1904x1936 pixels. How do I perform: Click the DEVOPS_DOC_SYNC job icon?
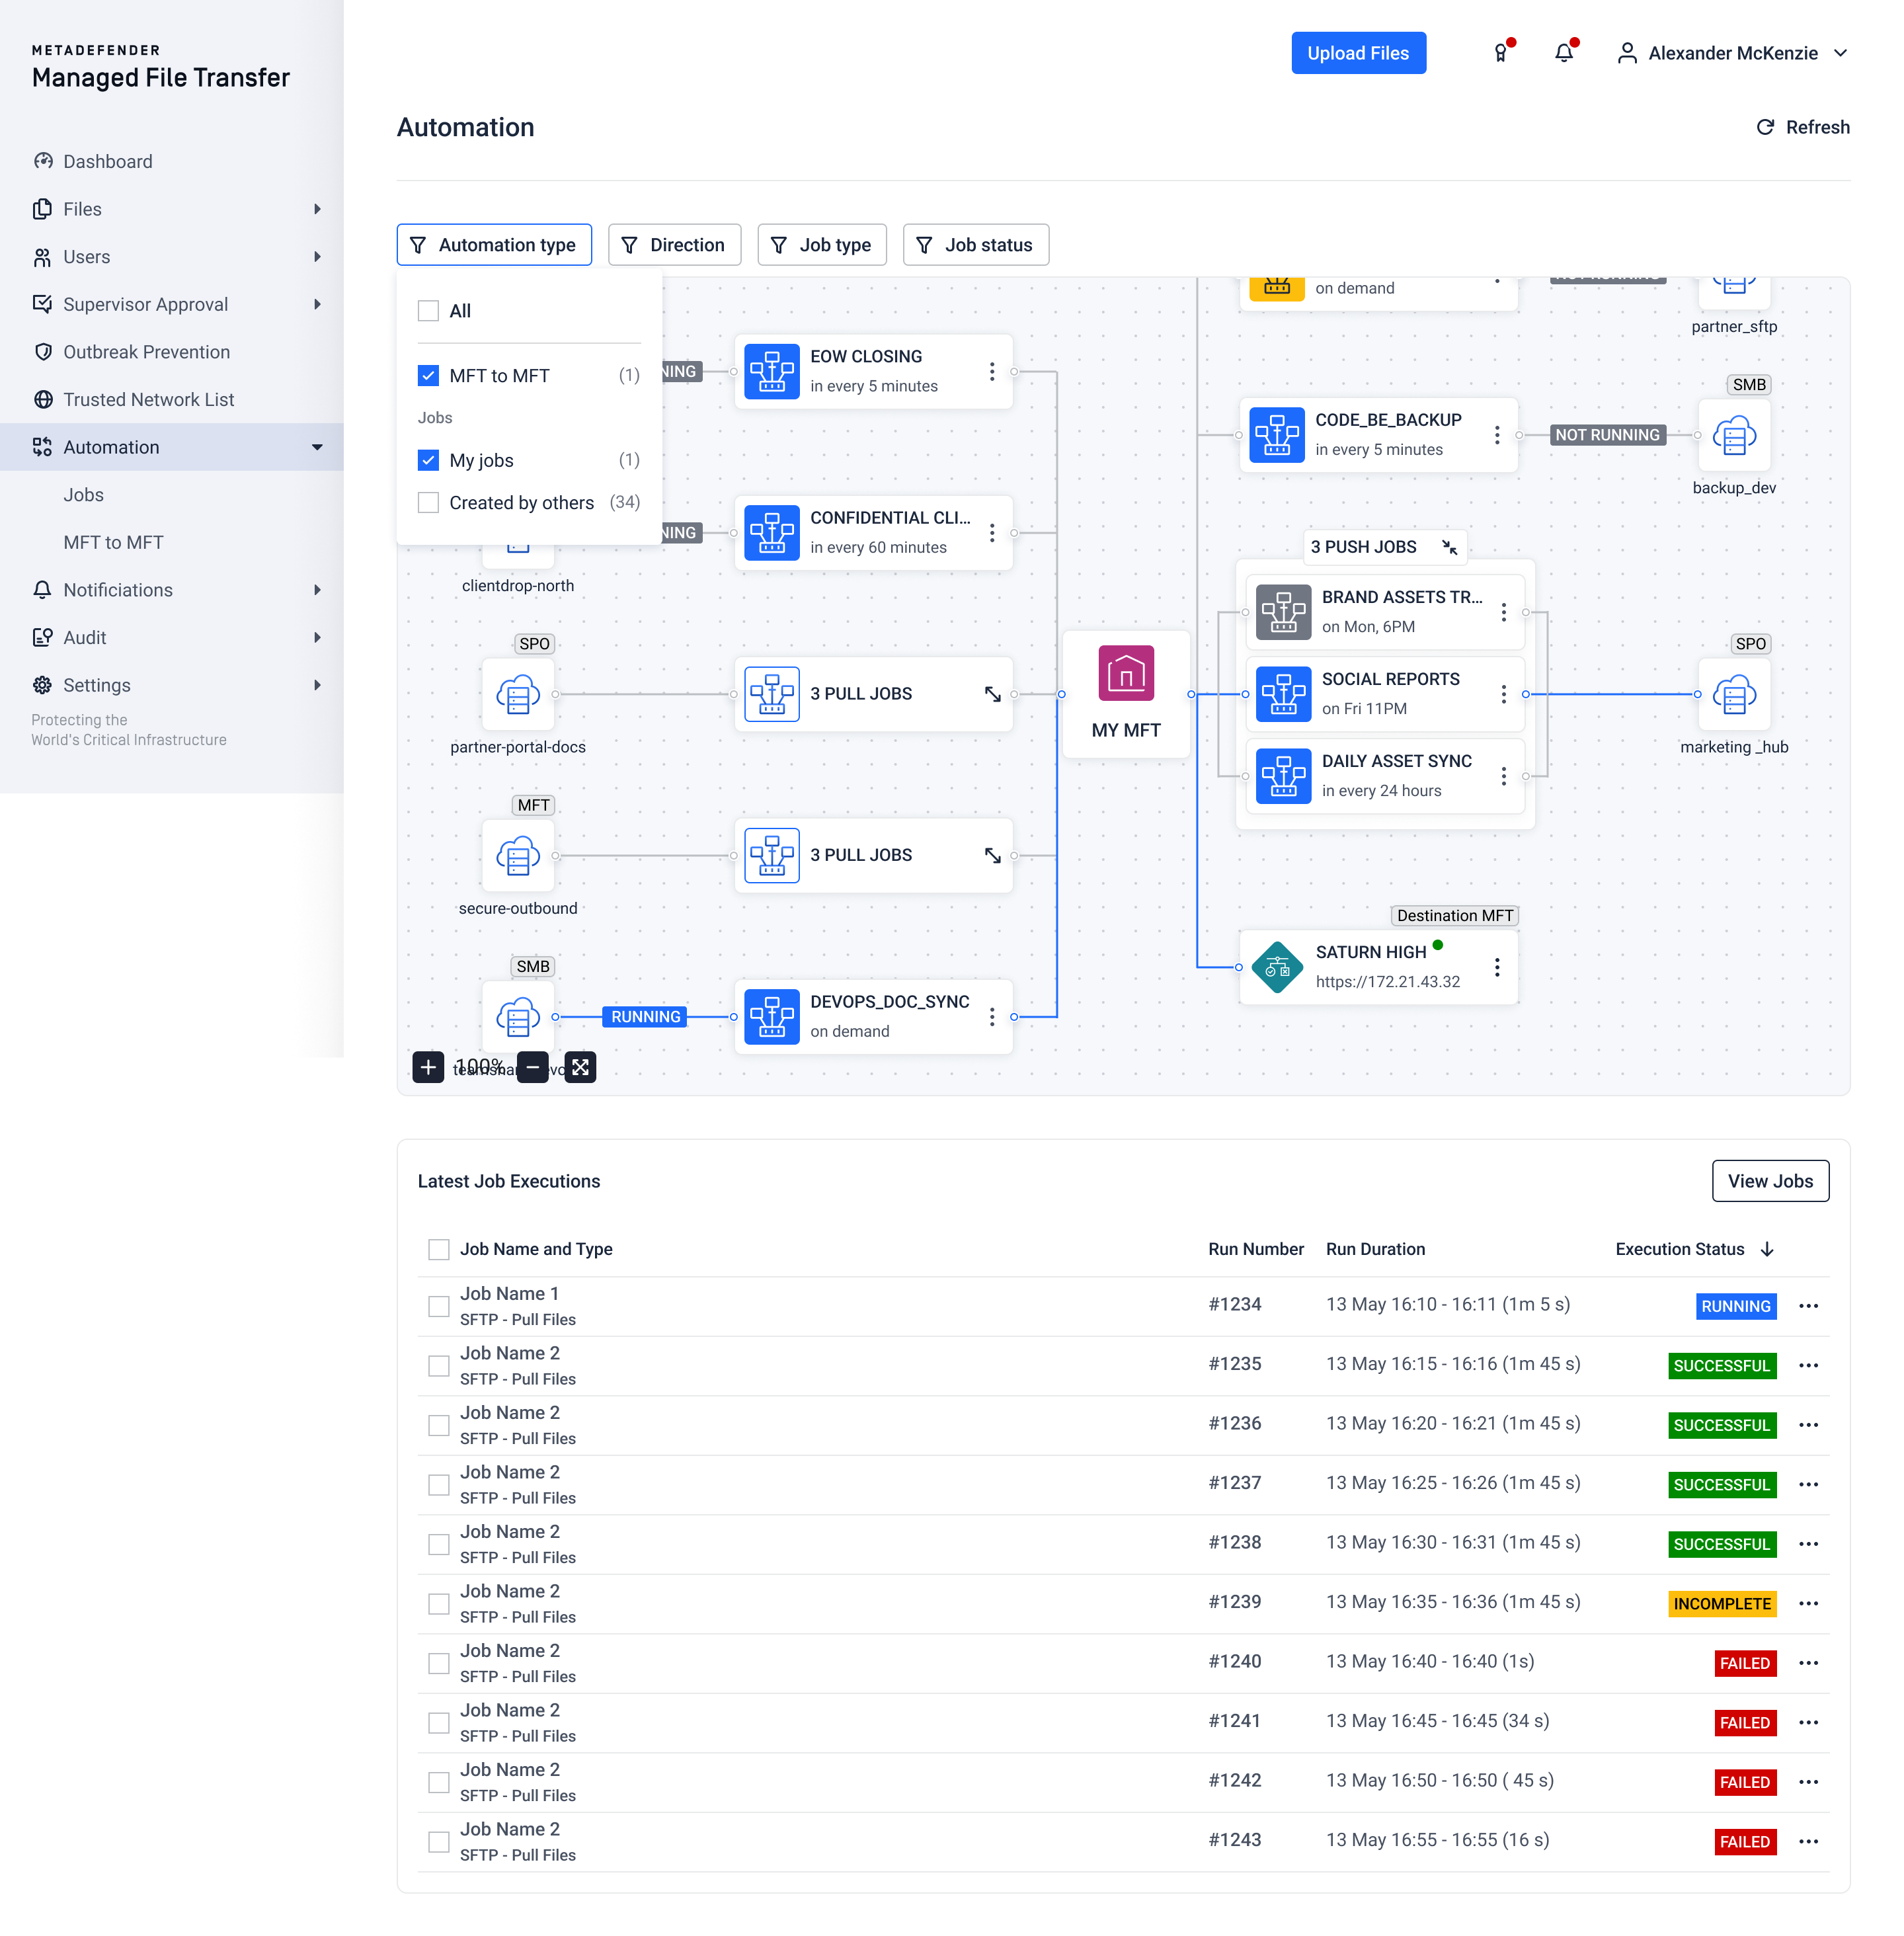coord(771,1017)
